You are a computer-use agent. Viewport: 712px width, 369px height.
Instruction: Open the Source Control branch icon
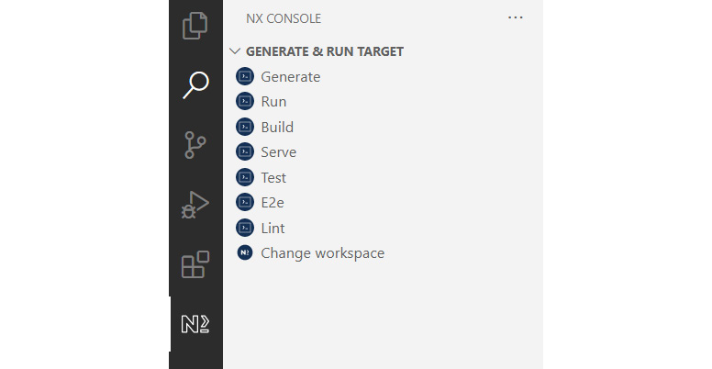tap(195, 145)
